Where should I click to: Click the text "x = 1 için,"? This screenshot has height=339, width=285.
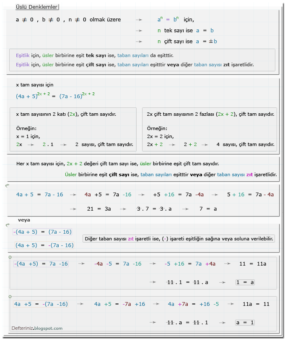coord(28,136)
